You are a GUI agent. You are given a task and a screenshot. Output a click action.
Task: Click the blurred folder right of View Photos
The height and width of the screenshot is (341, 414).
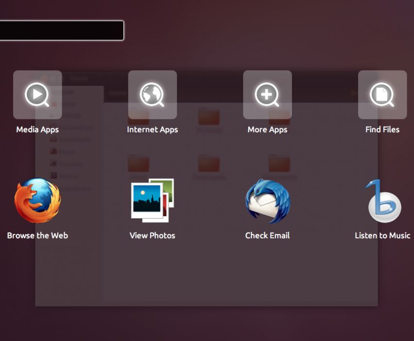[208, 164]
